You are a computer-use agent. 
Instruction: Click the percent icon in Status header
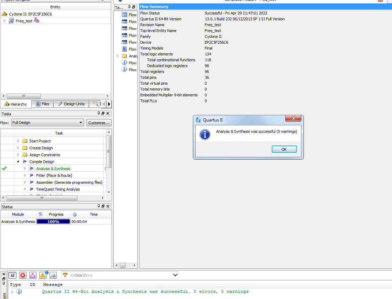tap(41, 214)
